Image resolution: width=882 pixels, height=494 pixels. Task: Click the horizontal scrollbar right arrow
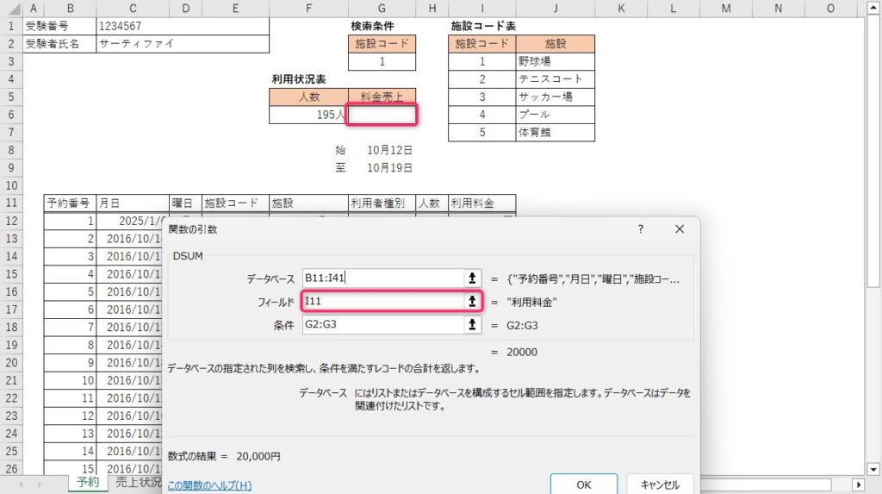858,485
